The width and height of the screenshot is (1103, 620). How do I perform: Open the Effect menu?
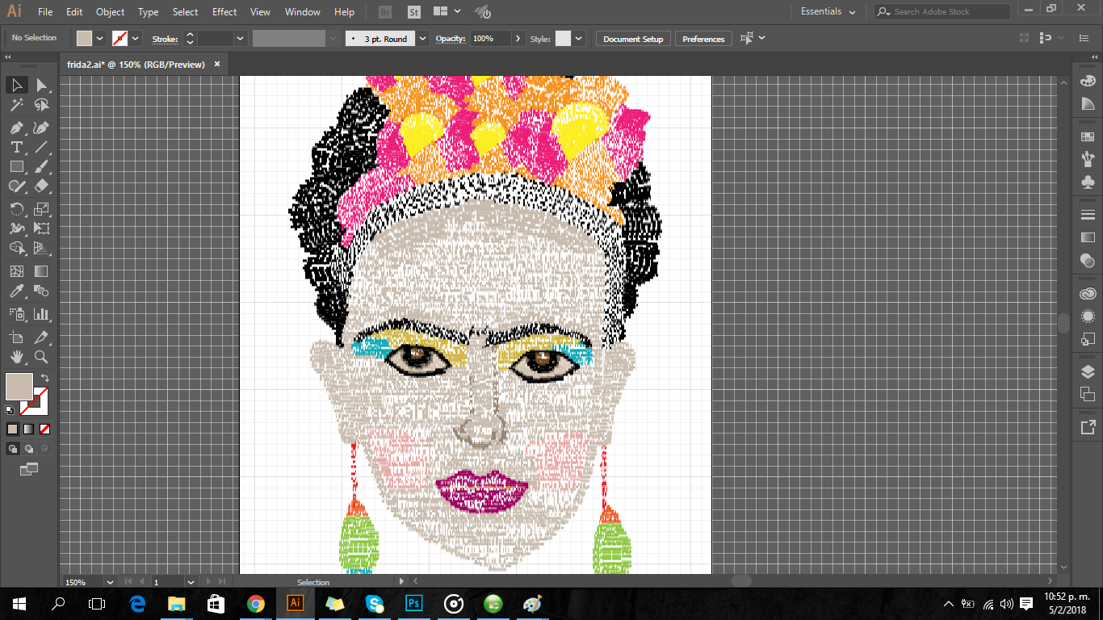click(224, 12)
